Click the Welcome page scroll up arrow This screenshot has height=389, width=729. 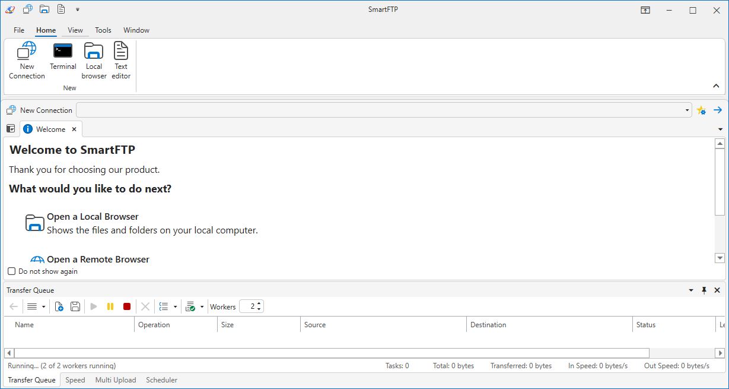click(720, 144)
